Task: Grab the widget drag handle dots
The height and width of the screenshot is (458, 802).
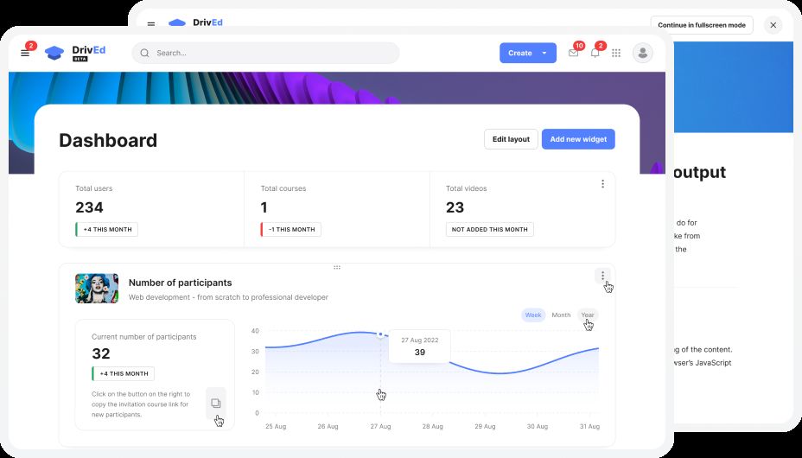Action: click(337, 267)
